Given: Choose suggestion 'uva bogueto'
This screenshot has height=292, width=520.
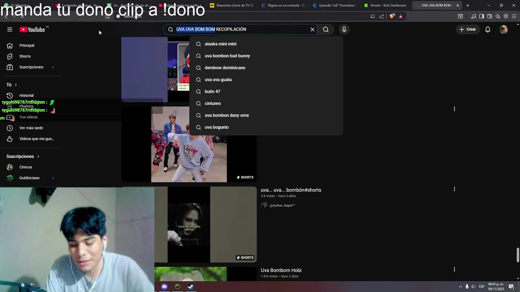Looking at the screenshot, I should 266,127.
